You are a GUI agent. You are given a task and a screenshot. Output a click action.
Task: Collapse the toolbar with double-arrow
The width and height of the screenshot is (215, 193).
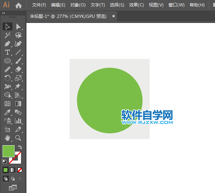click(4, 13)
